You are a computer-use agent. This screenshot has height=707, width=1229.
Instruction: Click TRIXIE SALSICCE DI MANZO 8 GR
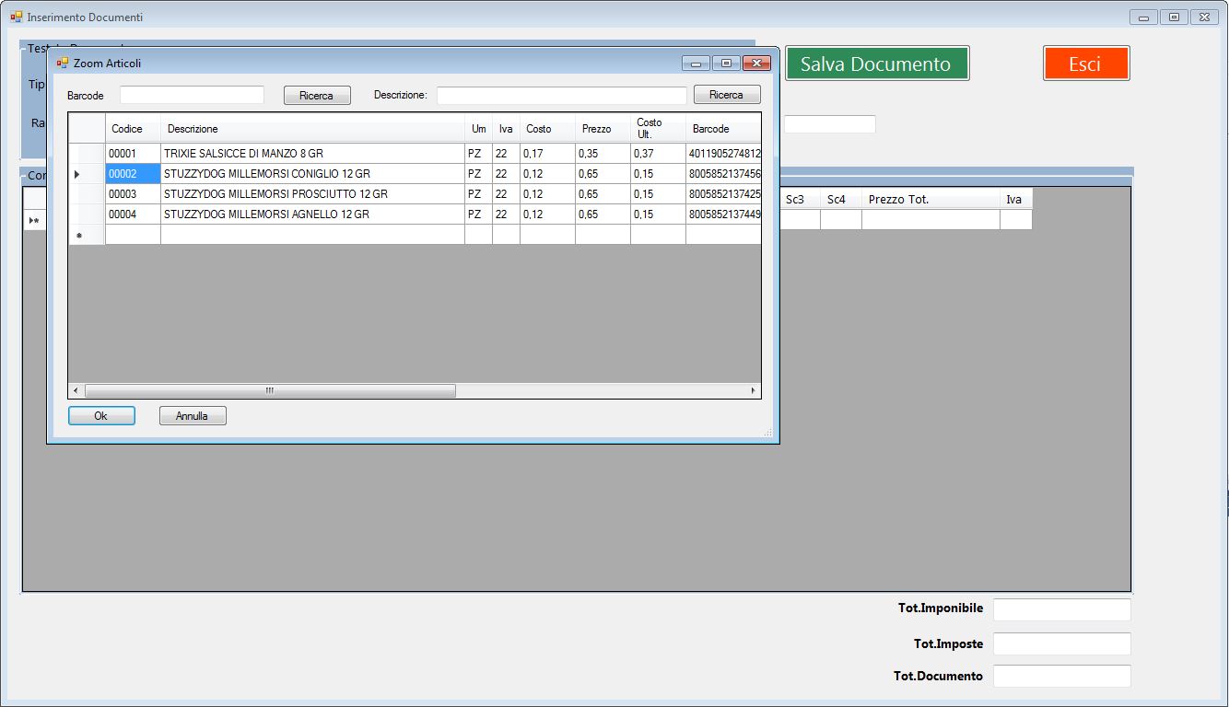(312, 154)
